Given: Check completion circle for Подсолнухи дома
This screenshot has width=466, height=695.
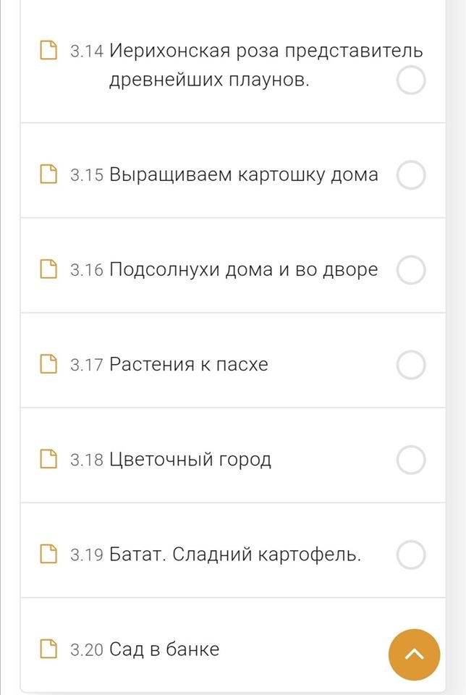Looking at the screenshot, I should tap(411, 269).
